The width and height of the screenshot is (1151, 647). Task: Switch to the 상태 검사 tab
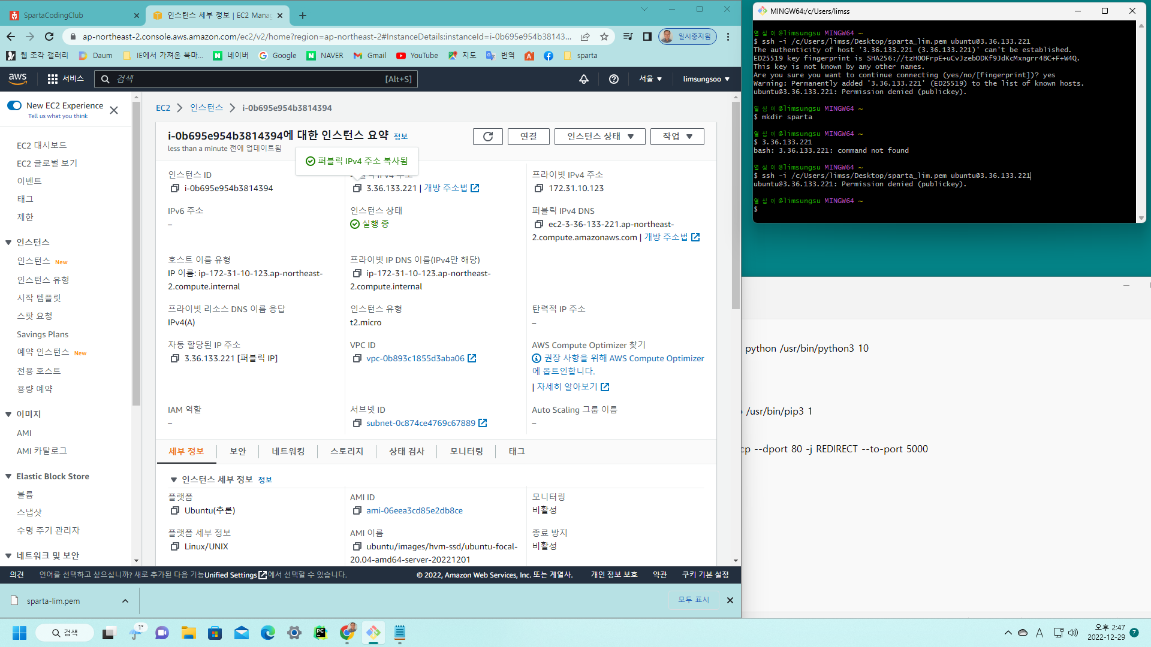pos(407,452)
